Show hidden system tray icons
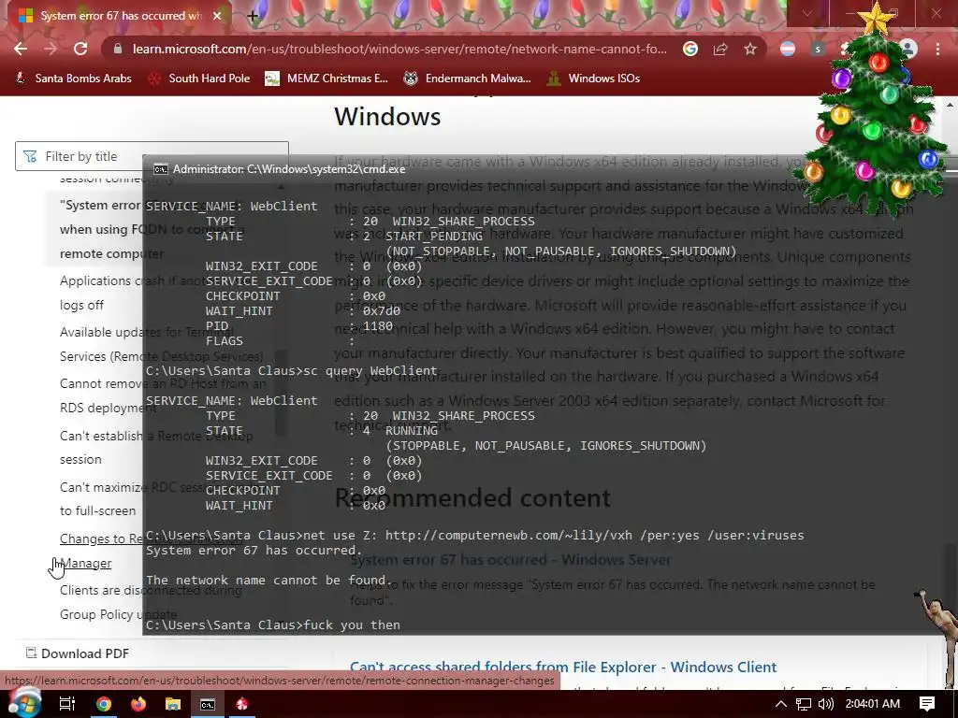Viewport: 958px width, 718px height. pyautogui.click(x=781, y=704)
